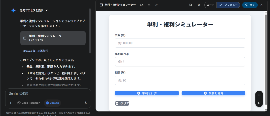
Task: Click the 年利率 (%) input field
Action: coord(180,62)
